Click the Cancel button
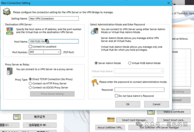The image size is (194, 132). pos(156,104)
